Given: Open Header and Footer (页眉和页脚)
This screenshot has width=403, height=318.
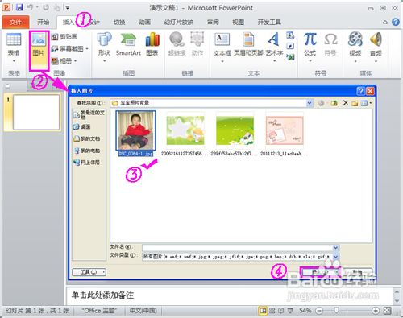Looking at the screenshot, I should coord(248,45).
